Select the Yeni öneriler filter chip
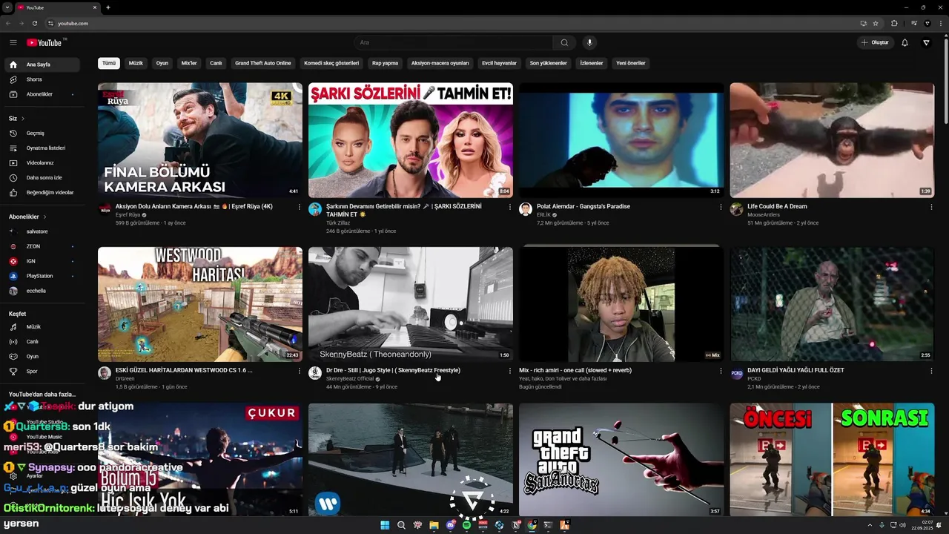 [631, 63]
